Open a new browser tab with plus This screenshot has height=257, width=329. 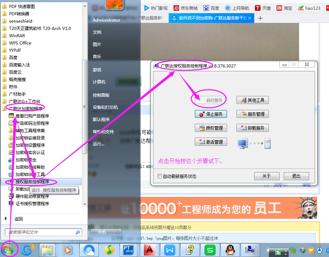click(x=260, y=18)
